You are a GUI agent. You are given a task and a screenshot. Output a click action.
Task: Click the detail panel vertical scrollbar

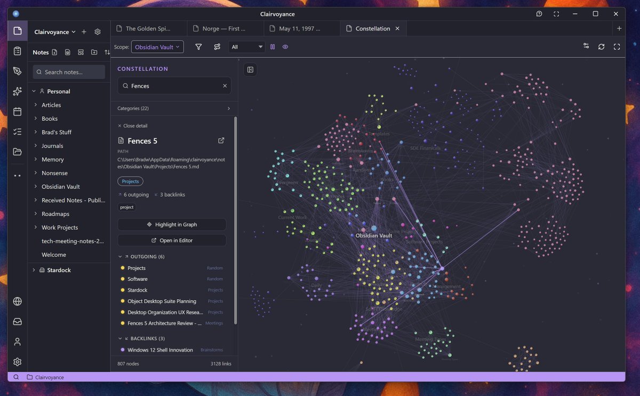236,220
